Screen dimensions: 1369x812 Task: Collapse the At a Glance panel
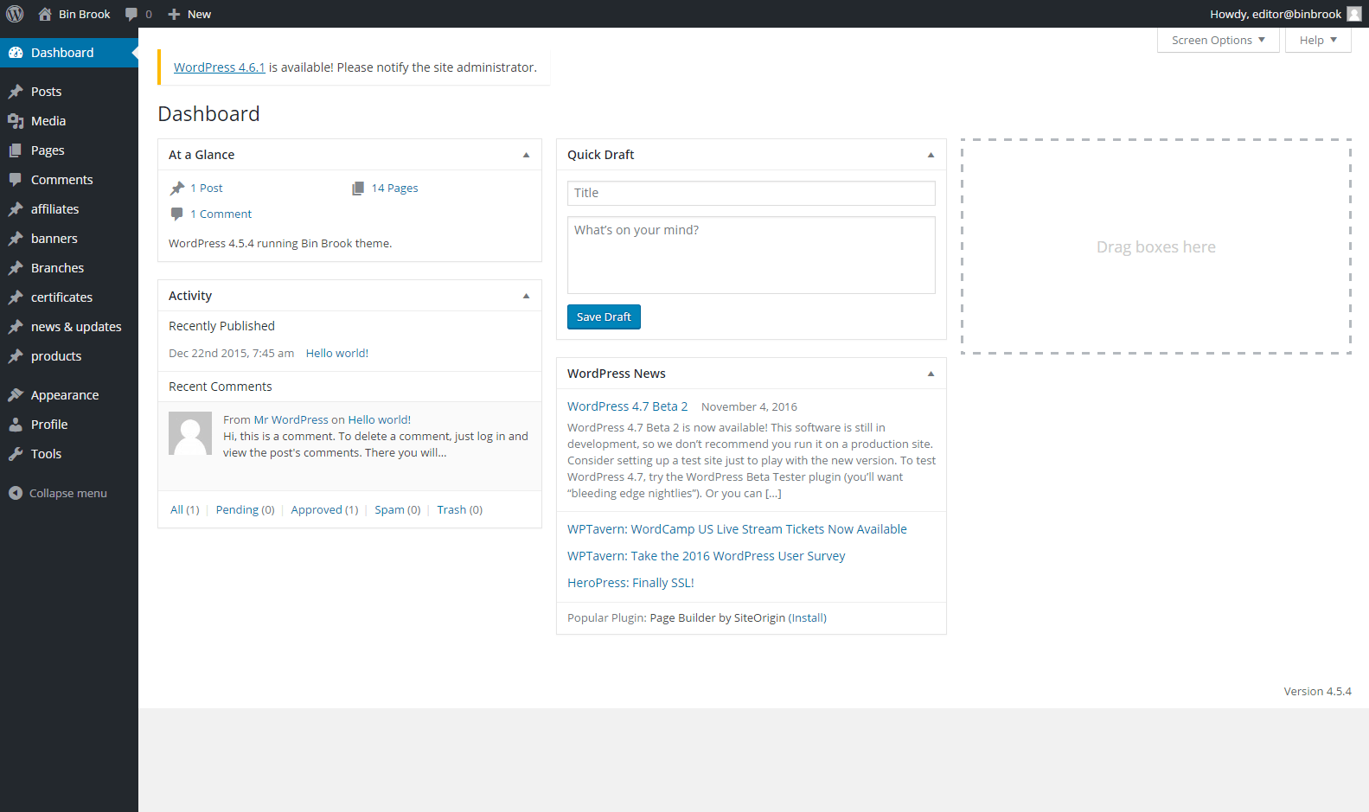(526, 155)
